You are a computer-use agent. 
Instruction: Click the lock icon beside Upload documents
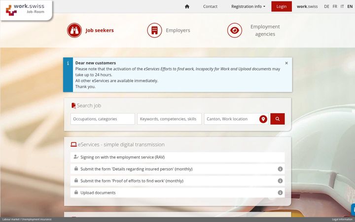pyautogui.click(x=76, y=192)
